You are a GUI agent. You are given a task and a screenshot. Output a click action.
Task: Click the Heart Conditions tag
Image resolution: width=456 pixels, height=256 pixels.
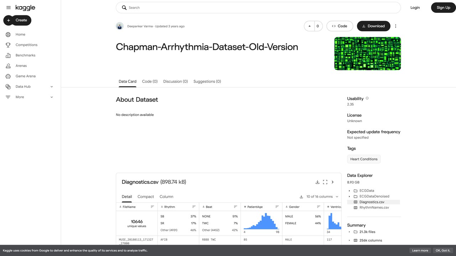pos(364,159)
